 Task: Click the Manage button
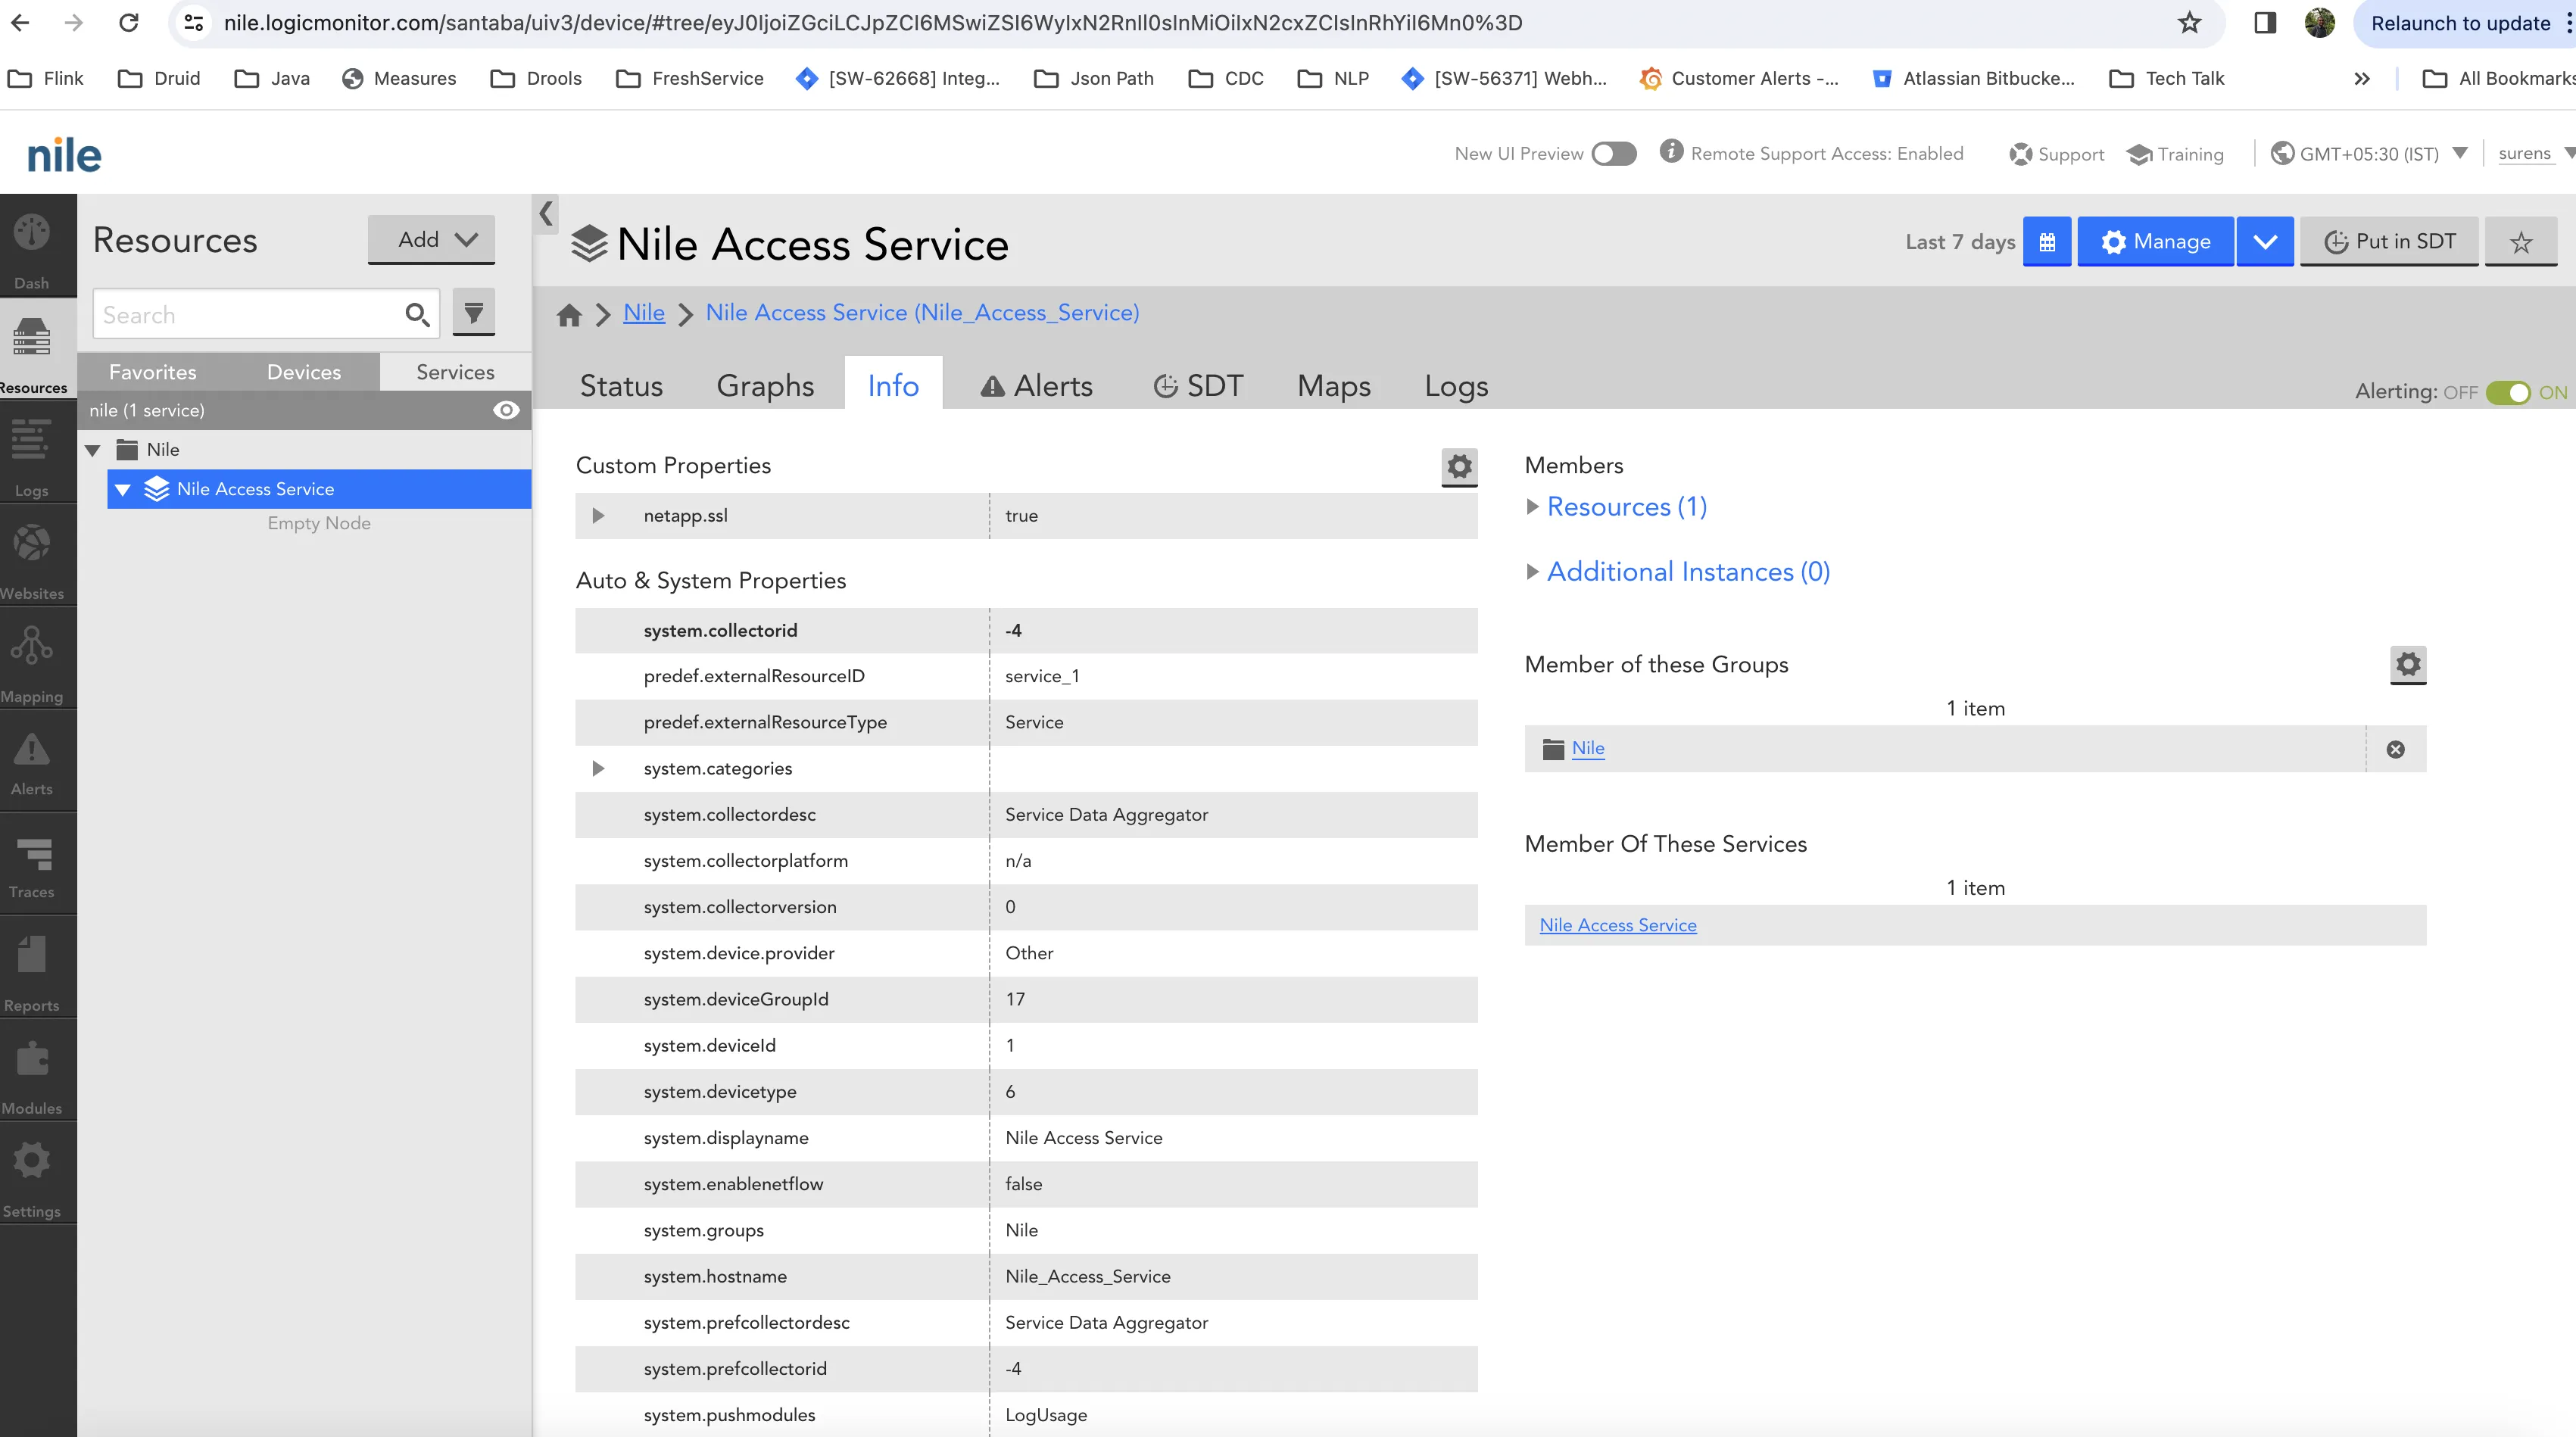(x=2155, y=242)
